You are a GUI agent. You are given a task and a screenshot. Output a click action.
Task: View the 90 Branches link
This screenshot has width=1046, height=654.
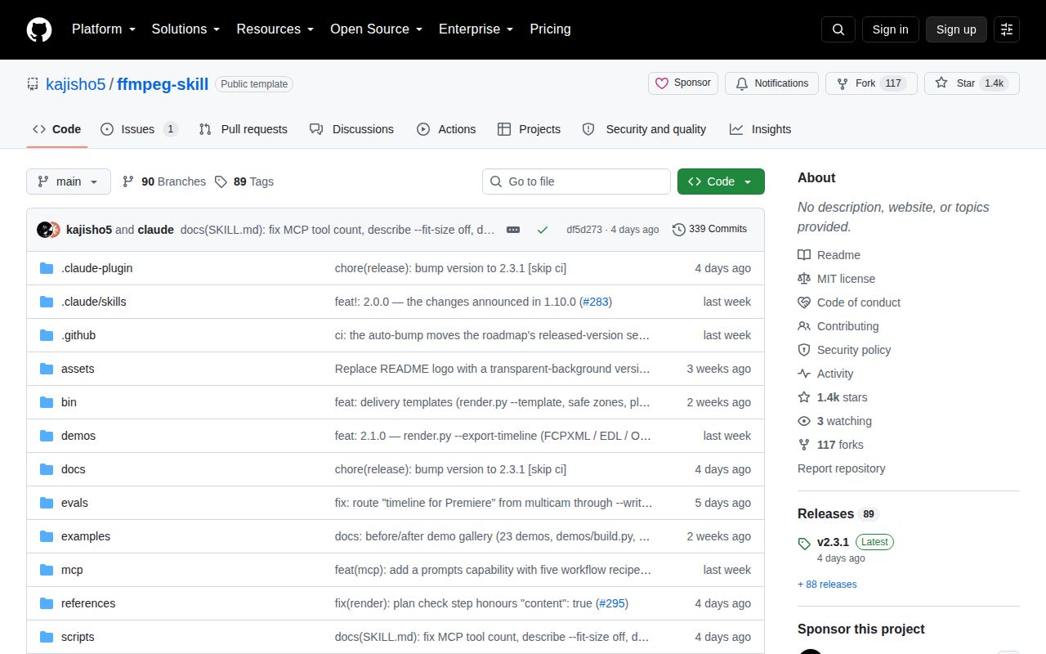pos(164,181)
